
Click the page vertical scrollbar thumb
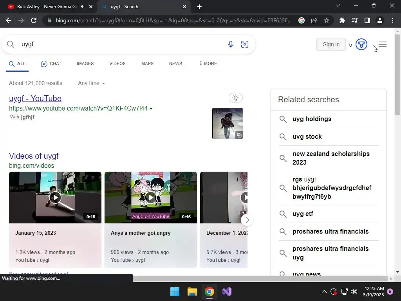pos(397,74)
